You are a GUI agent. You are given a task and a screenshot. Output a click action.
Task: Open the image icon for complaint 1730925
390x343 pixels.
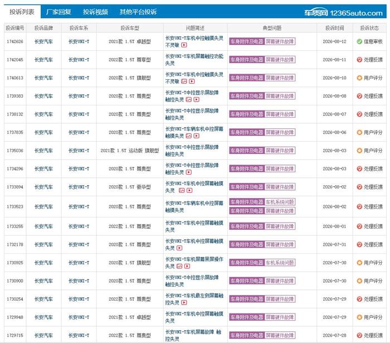(x=179, y=267)
